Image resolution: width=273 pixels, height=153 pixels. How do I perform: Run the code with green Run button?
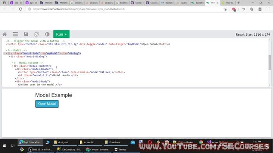pyautogui.click(x=61, y=34)
